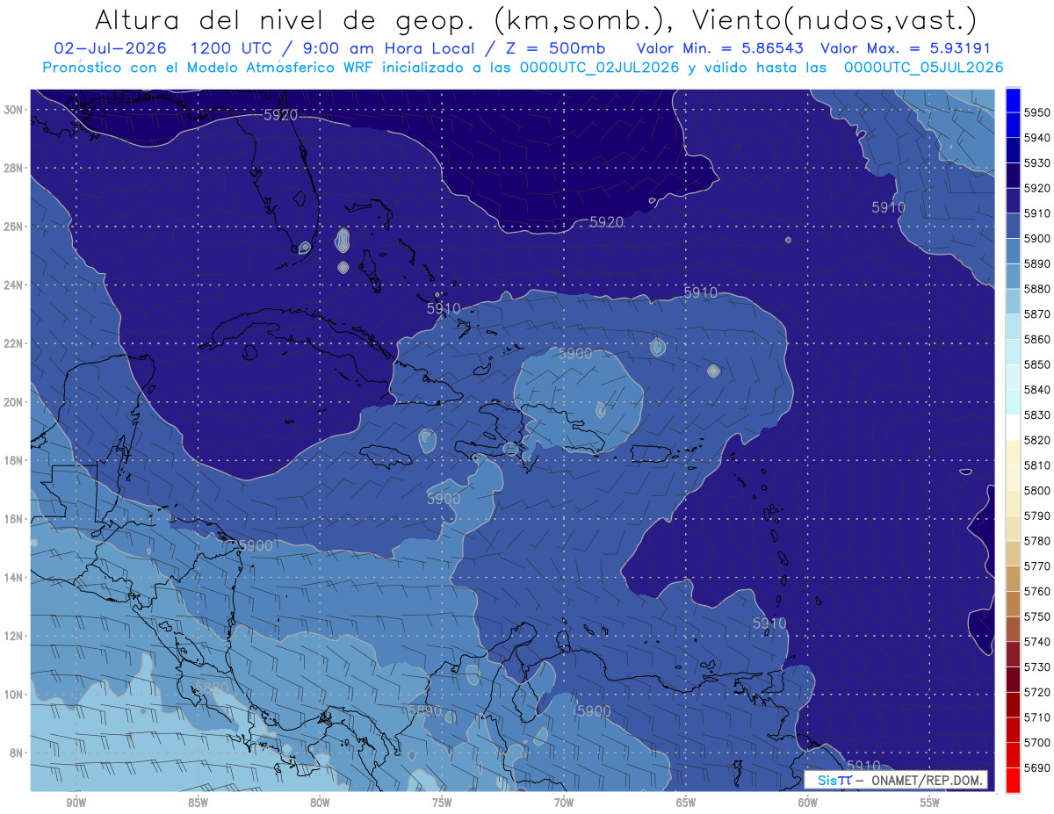Click the 'Valor Max. = 5.93191' readout

pyautogui.click(x=906, y=48)
